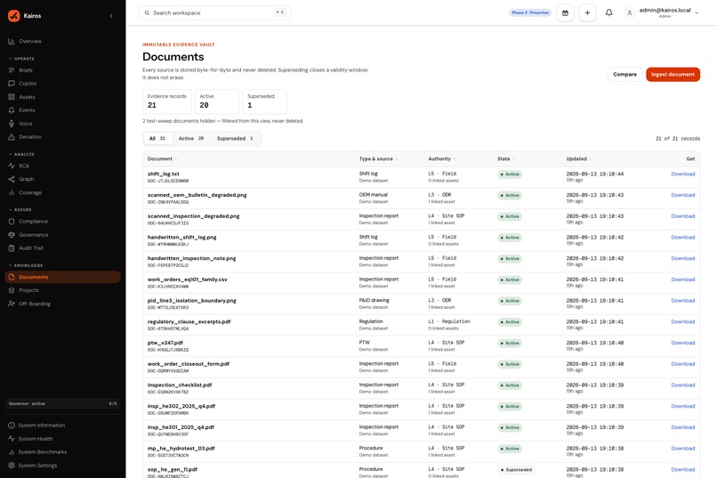Open Projects layers icon
Viewport: 717px width, 478px height.
pyautogui.click(x=12, y=290)
